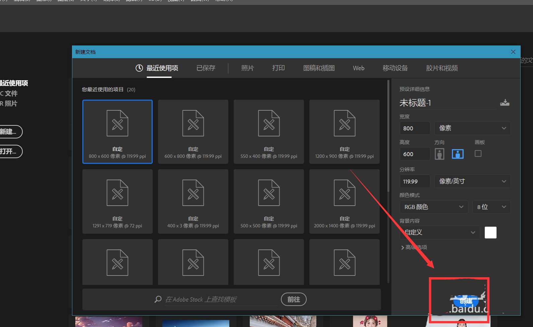The height and width of the screenshot is (327, 533).
Task: Click the width field showing 800
Action: (x=415, y=128)
